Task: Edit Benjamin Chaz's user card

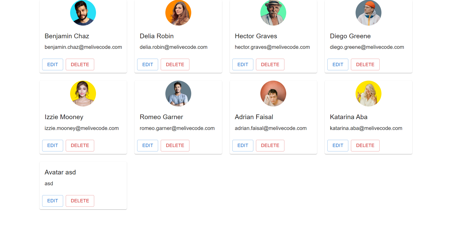Action: (x=53, y=65)
